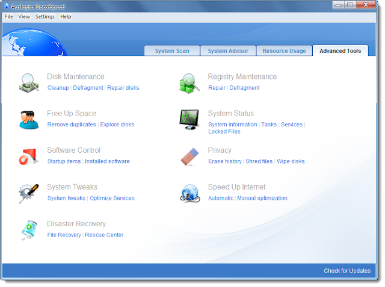Minimize the BoostSpeed window
Screen dimensions: 385x287
[339, 5]
